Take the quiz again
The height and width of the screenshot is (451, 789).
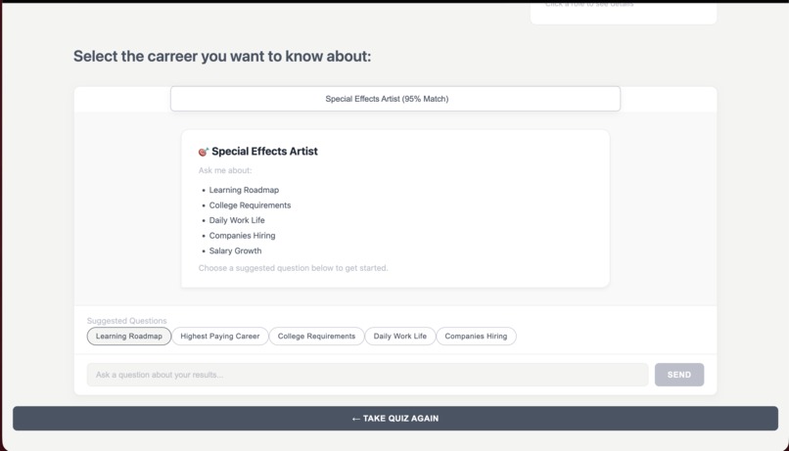(395, 419)
